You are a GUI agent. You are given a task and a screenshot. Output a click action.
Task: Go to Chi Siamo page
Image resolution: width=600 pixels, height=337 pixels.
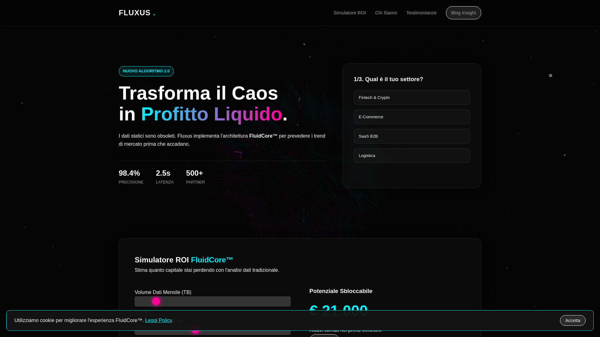coord(386,13)
